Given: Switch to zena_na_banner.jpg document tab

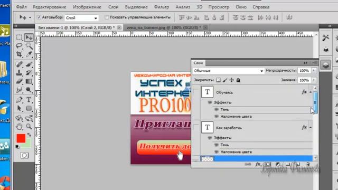Looking at the screenshot, I should (x=164, y=27).
